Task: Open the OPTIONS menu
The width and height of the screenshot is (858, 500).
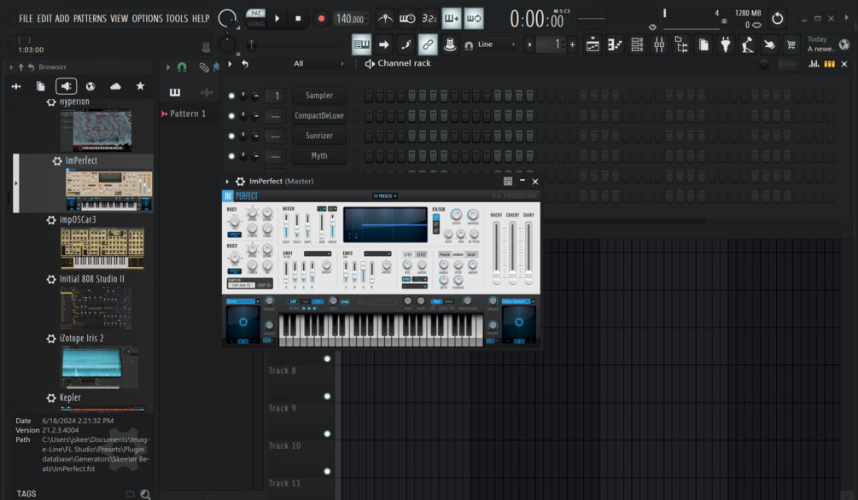Action: tap(147, 19)
